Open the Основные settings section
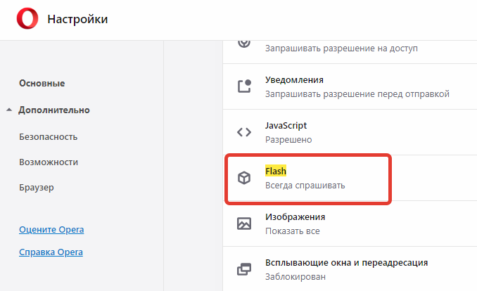 (42, 84)
